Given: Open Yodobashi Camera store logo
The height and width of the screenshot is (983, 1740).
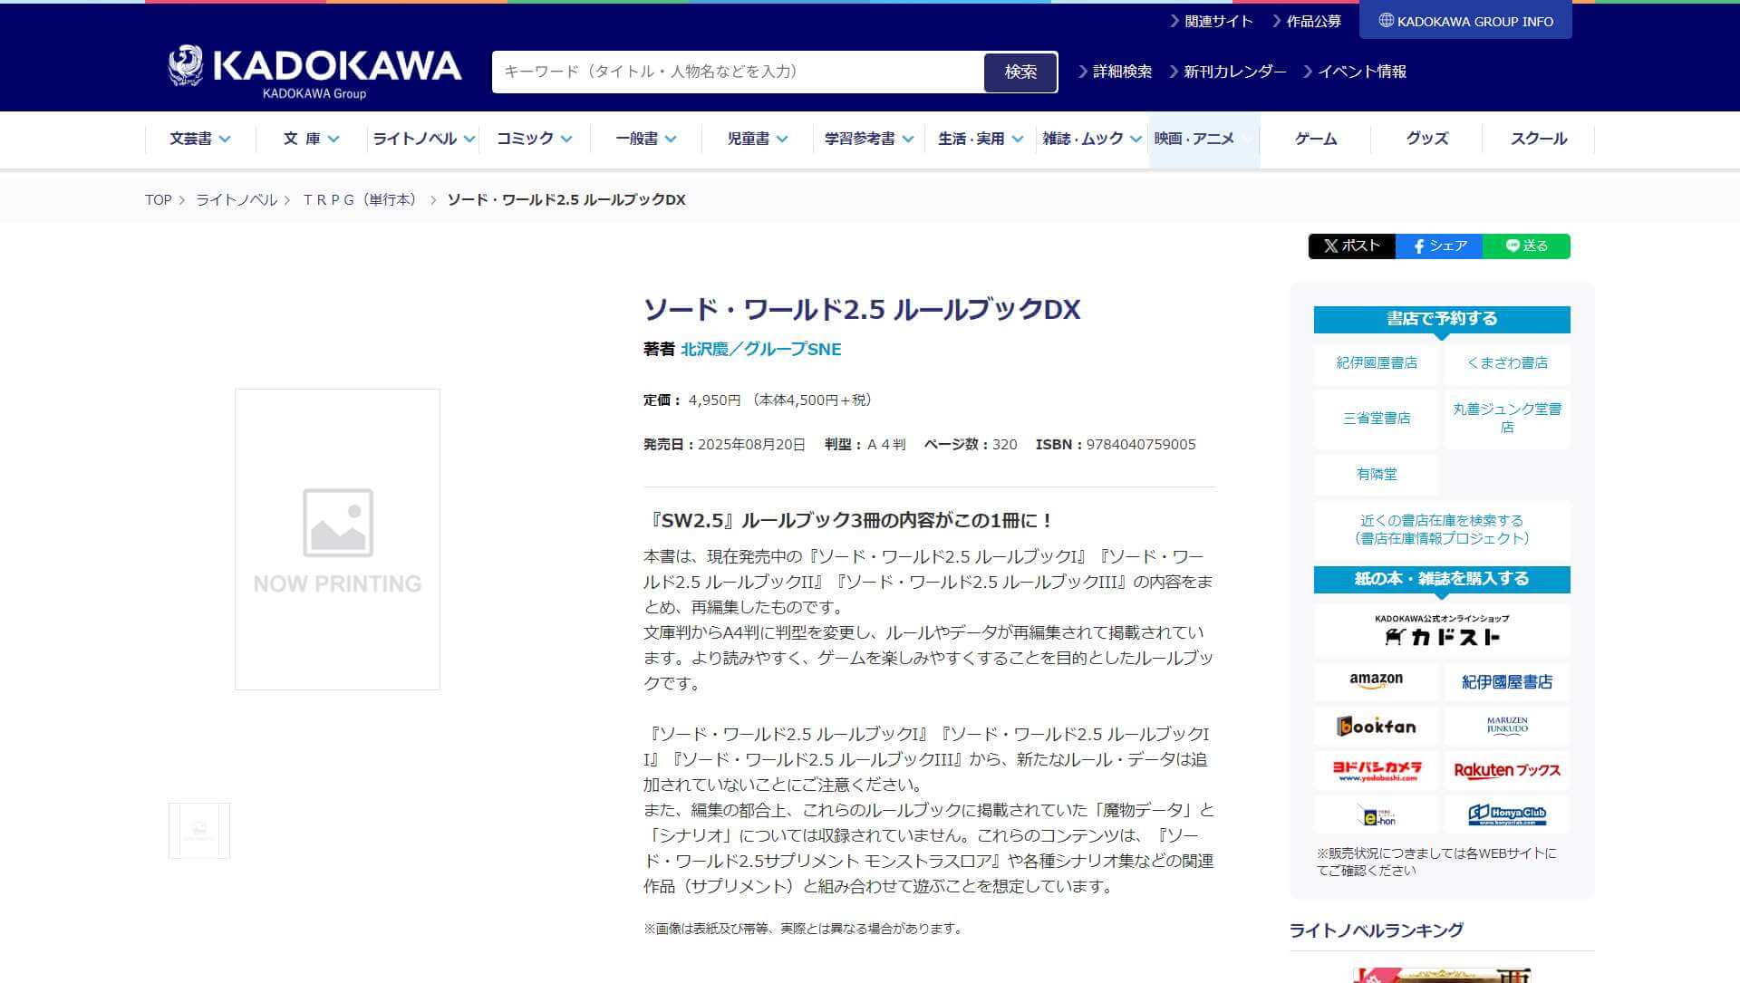Looking at the screenshot, I should point(1376,770).
